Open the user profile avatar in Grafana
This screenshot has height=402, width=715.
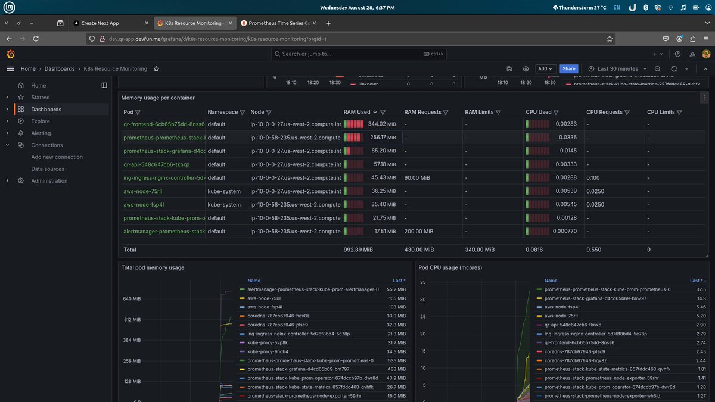coord(705,54)
